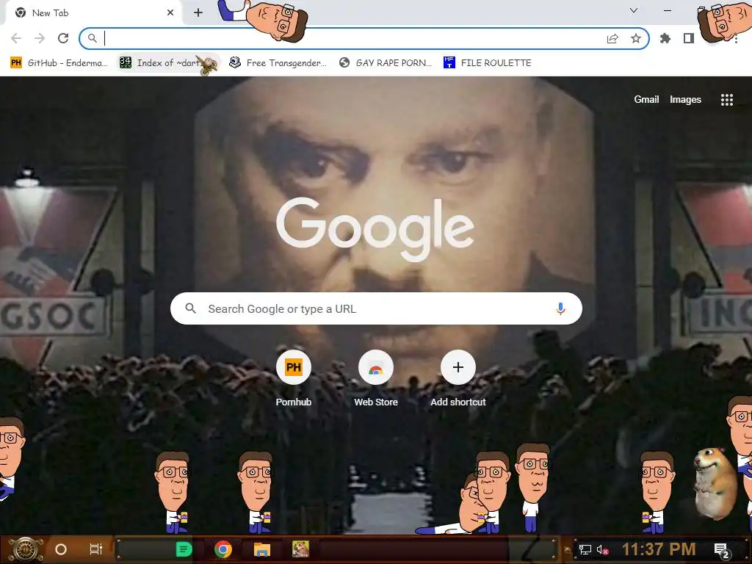Screen dimensions: 752x564
Task: Open the Extensions puzzle piece menu
Action: tap(665, 38)
